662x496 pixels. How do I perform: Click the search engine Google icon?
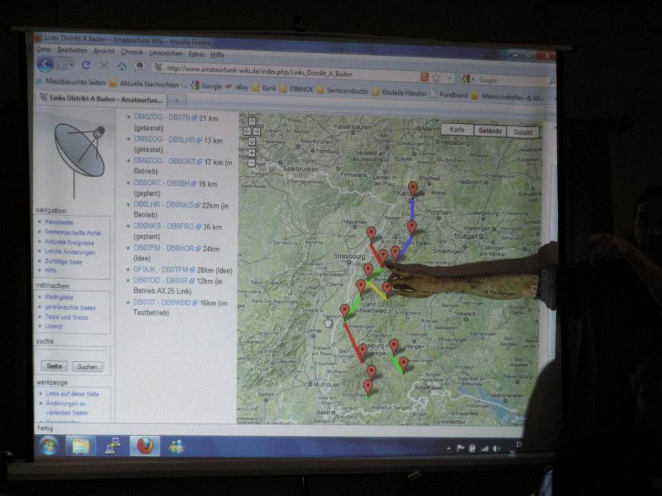tap(466, 79)
